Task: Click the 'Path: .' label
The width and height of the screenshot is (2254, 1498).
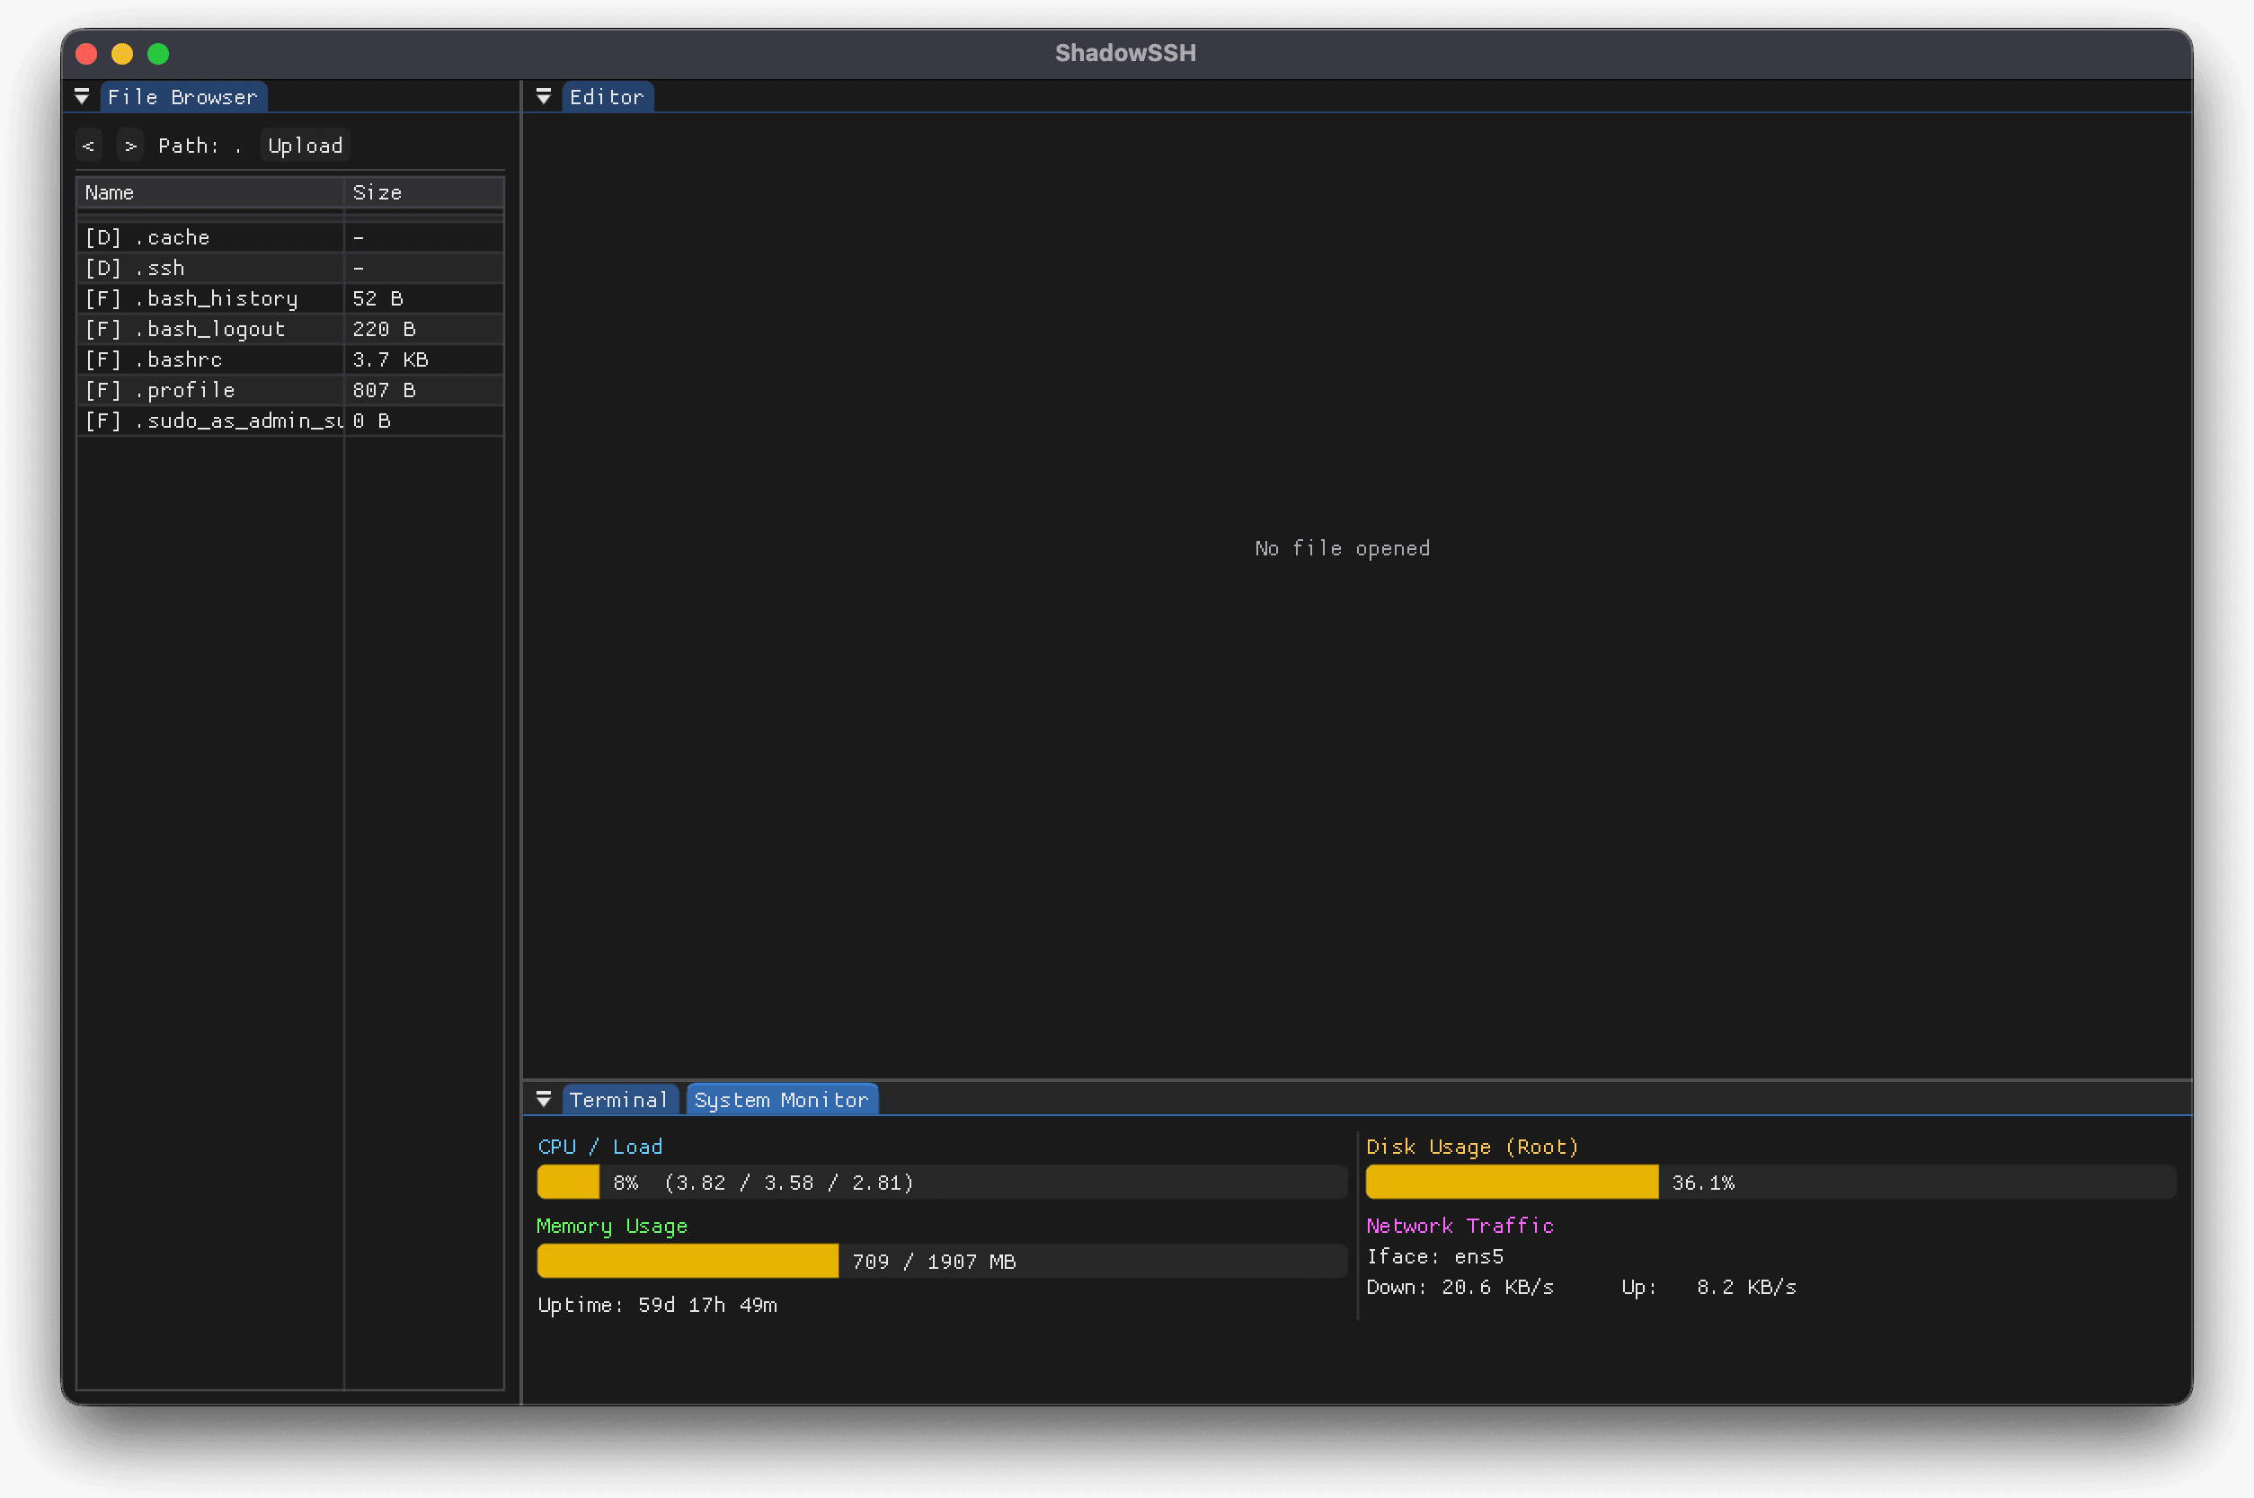Action: tap(200, 146)
